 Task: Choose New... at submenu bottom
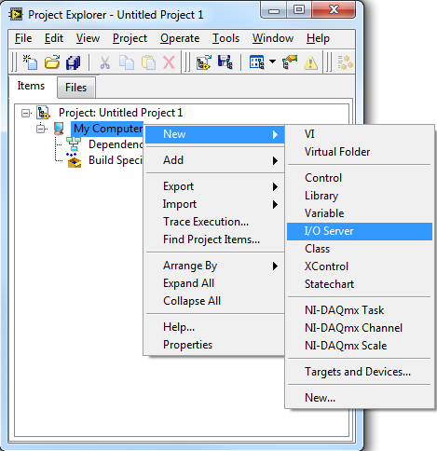click(360, 398)
